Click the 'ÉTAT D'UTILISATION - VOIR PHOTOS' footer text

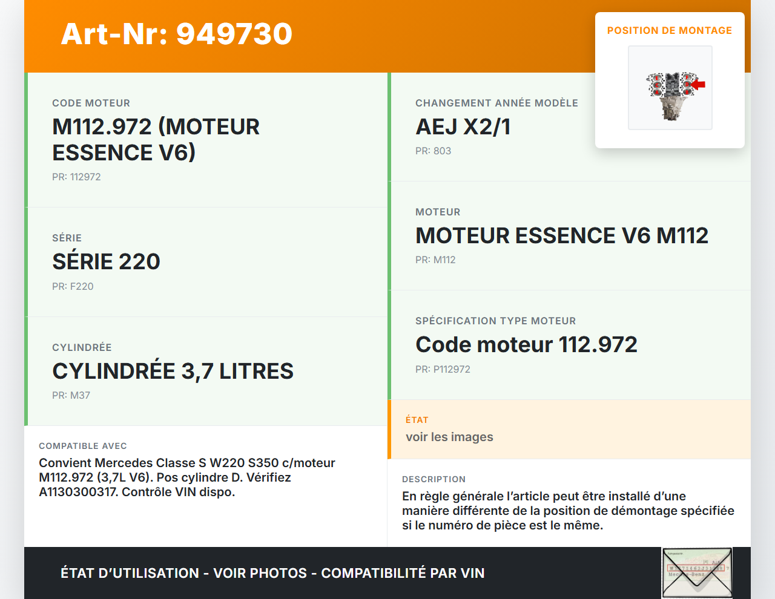pos(272,573)
